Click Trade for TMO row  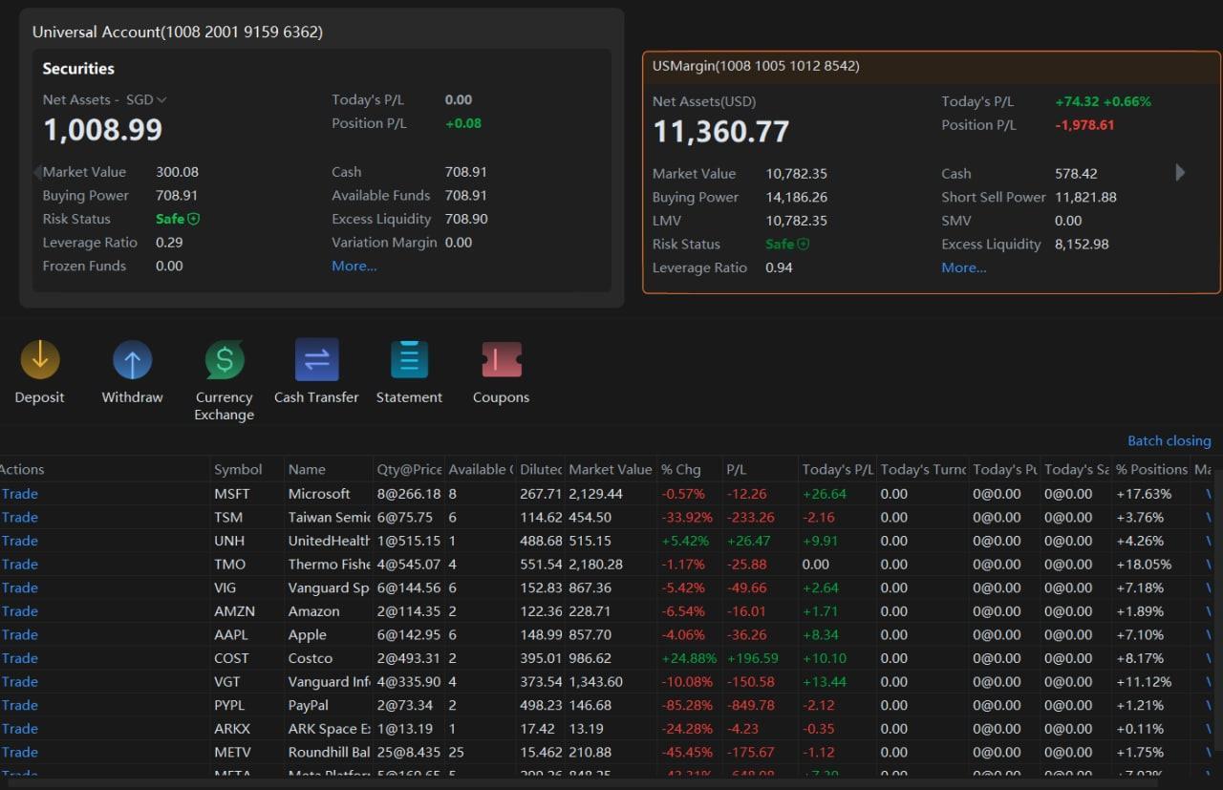click(x=20, y=564)
